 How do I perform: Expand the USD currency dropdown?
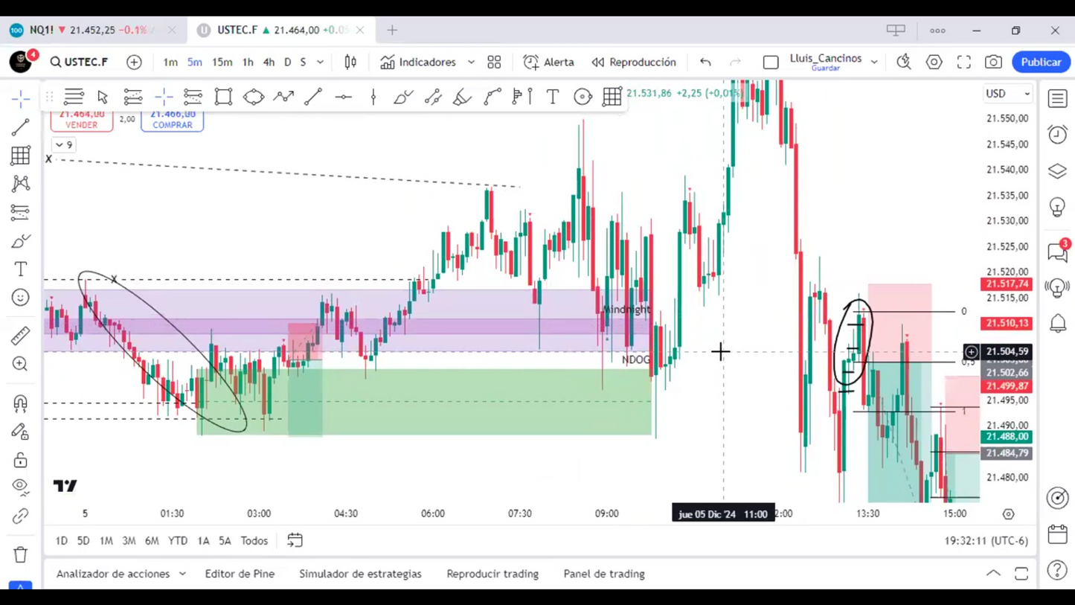pos(1007,94)
